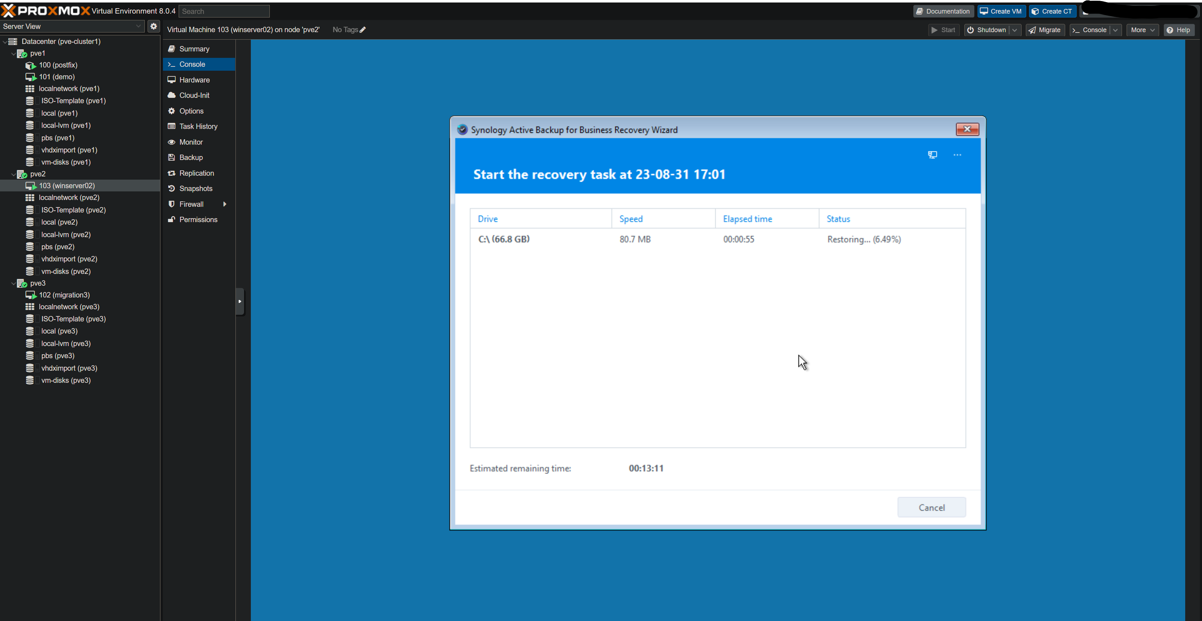This screenshot has width=1202, height=621.
Task: Click the pve3 node icon
Action: (22, 284)
